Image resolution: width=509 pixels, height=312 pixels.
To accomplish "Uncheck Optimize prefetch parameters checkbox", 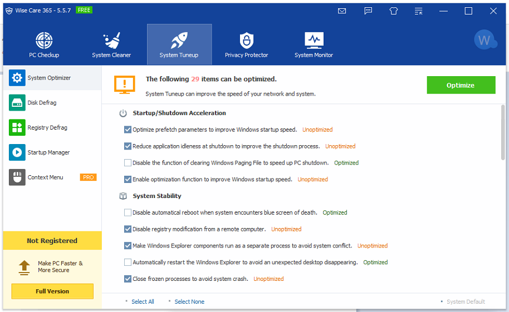I will [x=128, y=130].
